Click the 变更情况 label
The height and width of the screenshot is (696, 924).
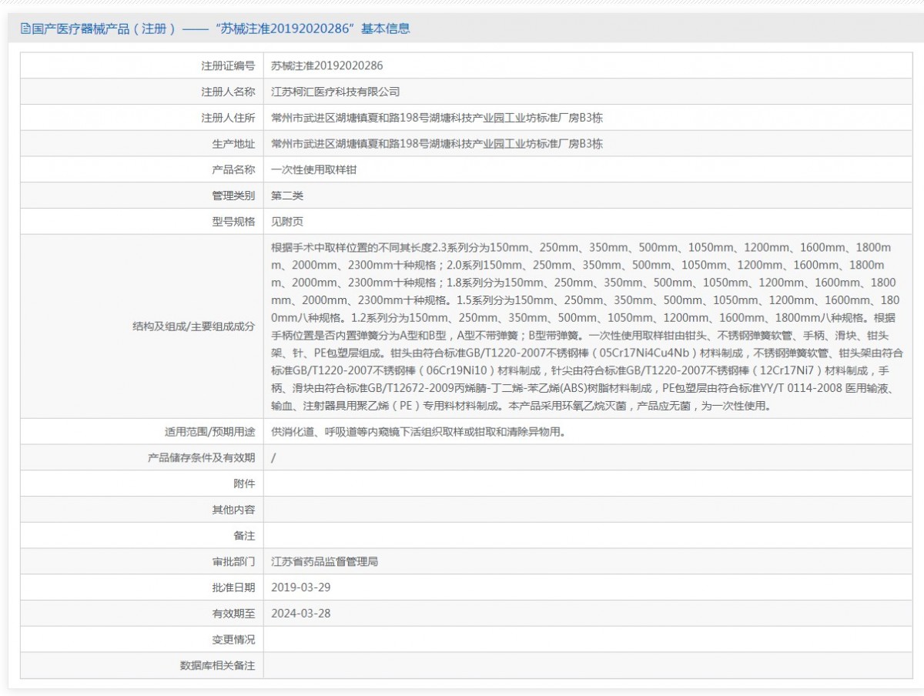click(233, 640)
